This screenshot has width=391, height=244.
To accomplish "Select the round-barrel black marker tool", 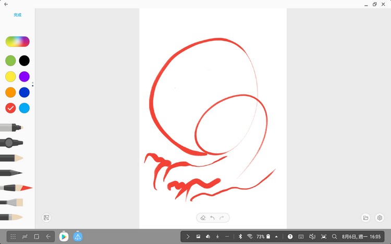I will (11, 143).
